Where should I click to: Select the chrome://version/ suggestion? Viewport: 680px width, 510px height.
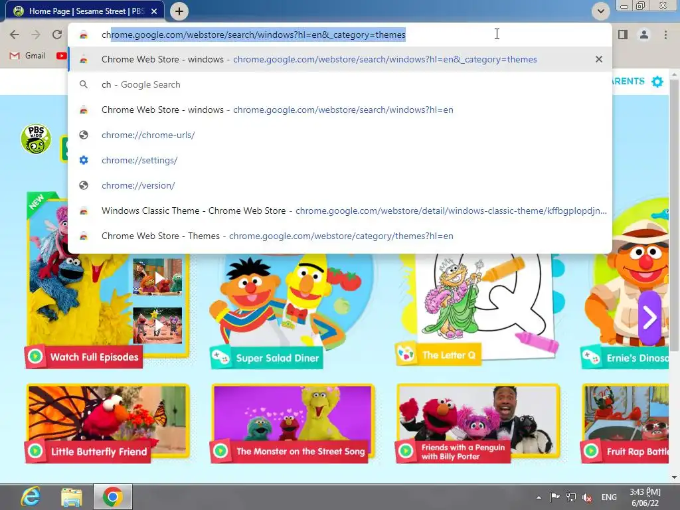click(x=340, y=185)
